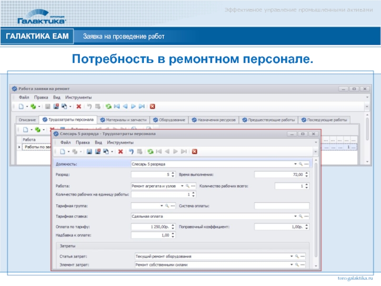Open the Оборудование tab

click(x=170, y=120)
